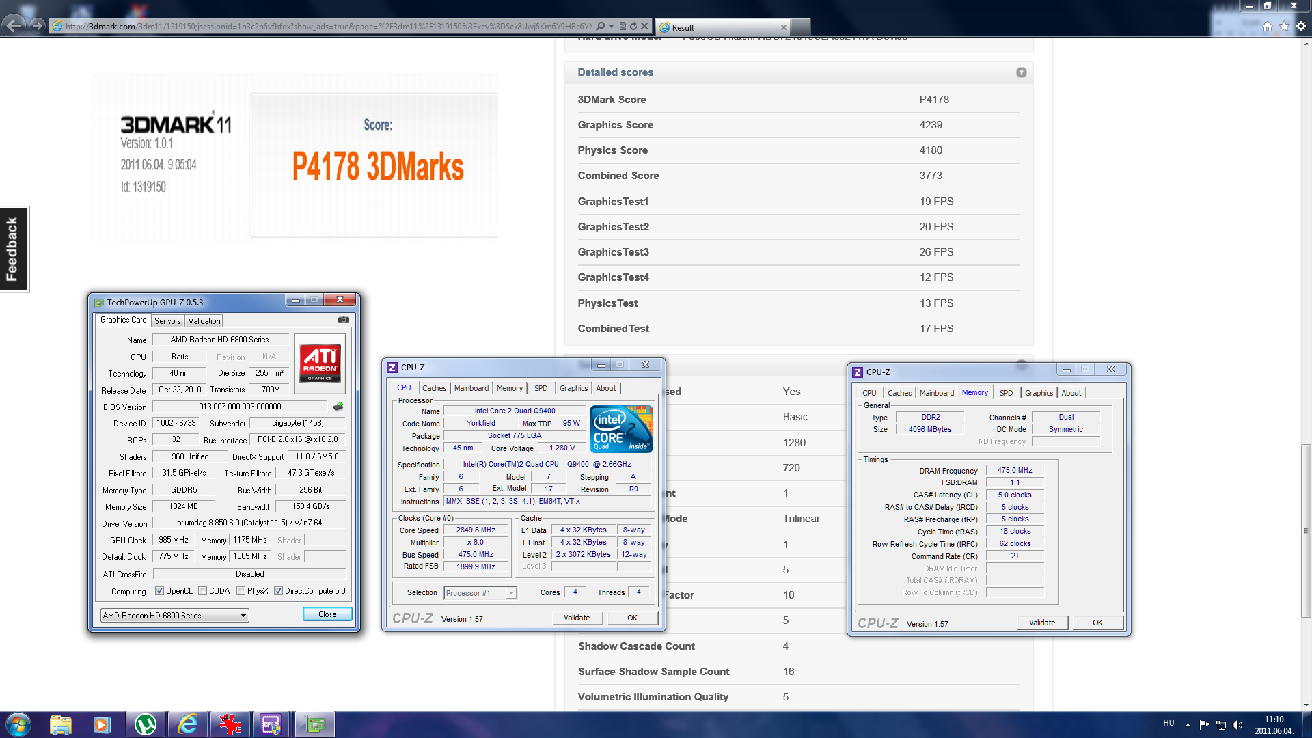1312x738 pixels.
Task: Click the ATI Radeon logo image
Action: (320, 363)
